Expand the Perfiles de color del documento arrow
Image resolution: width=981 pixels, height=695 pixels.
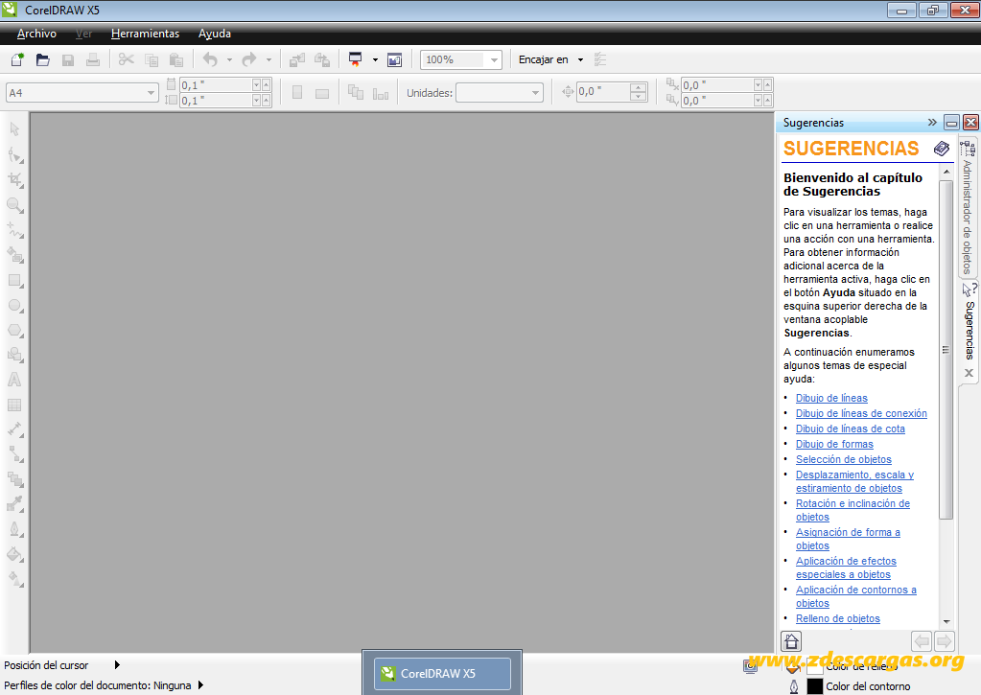(x=200, y=685)
